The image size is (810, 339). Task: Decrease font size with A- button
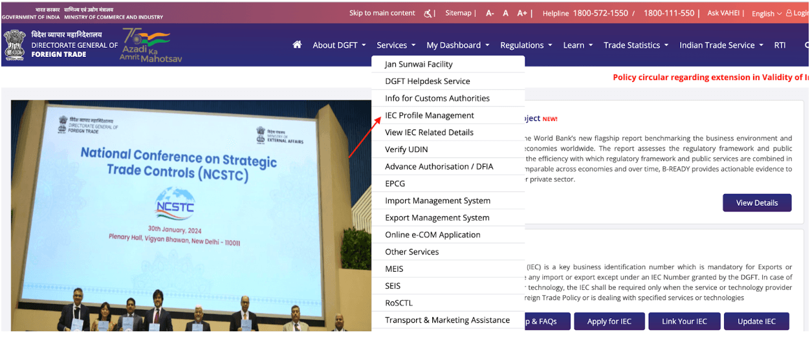pos(490,13)
